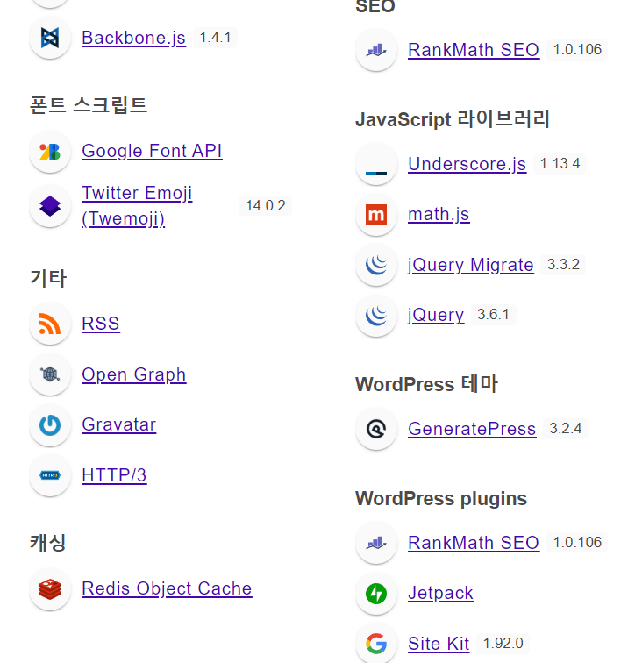The width and height of the screenshot is (635, 663).
Task: Click the RankMath icon under SEO
Action: coord(376,50)
